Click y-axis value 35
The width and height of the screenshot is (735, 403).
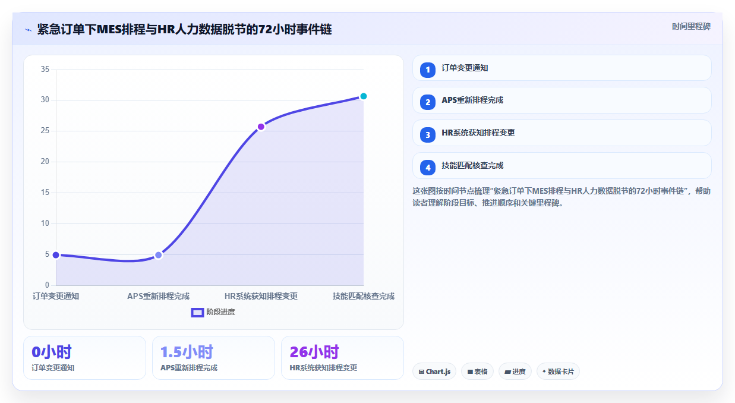click(x=45, y=70)
